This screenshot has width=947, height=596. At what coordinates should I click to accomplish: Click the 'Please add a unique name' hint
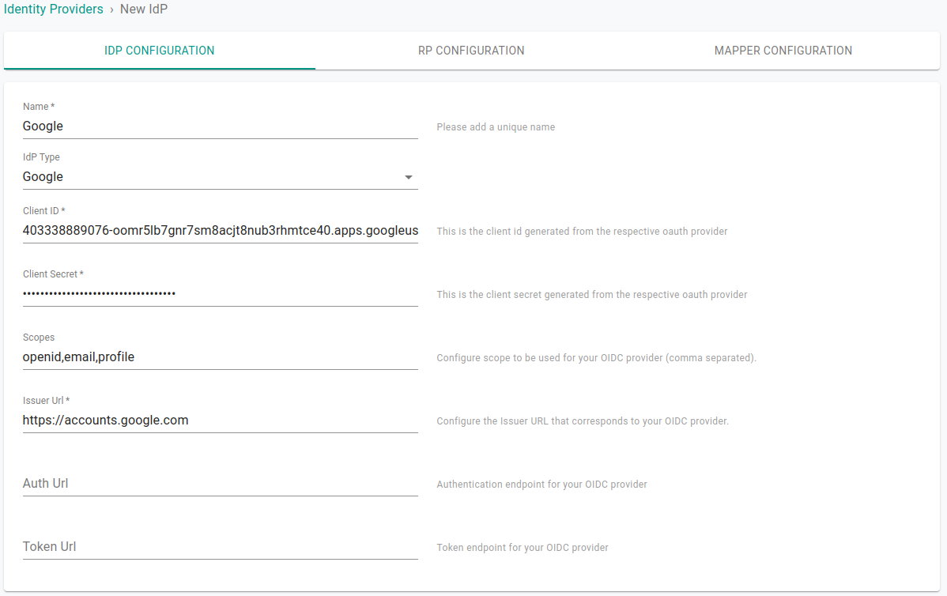coord(496,126)
